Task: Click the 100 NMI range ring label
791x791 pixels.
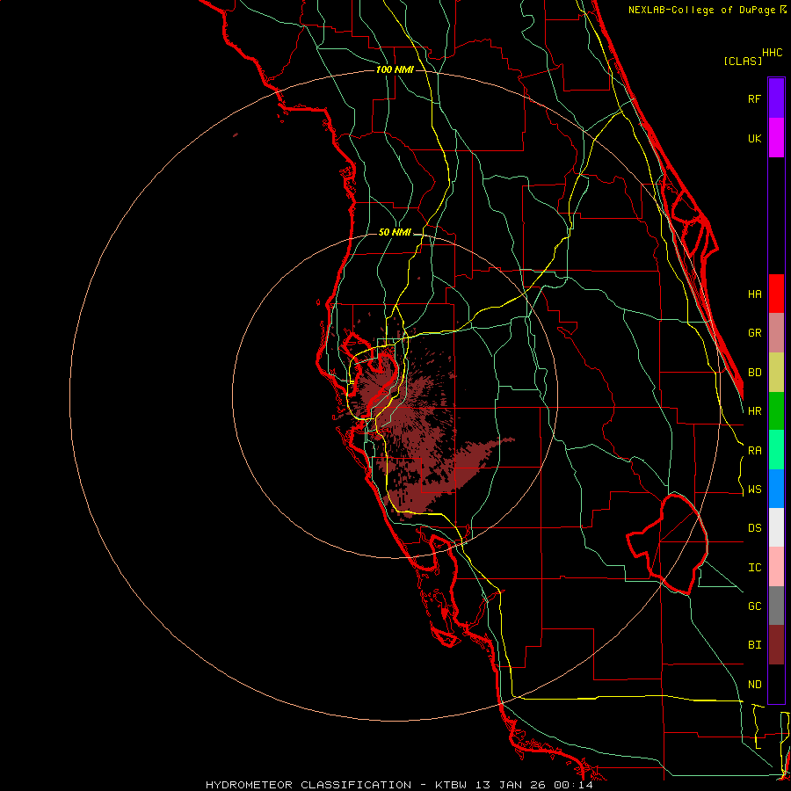Action: coord(395,69)
